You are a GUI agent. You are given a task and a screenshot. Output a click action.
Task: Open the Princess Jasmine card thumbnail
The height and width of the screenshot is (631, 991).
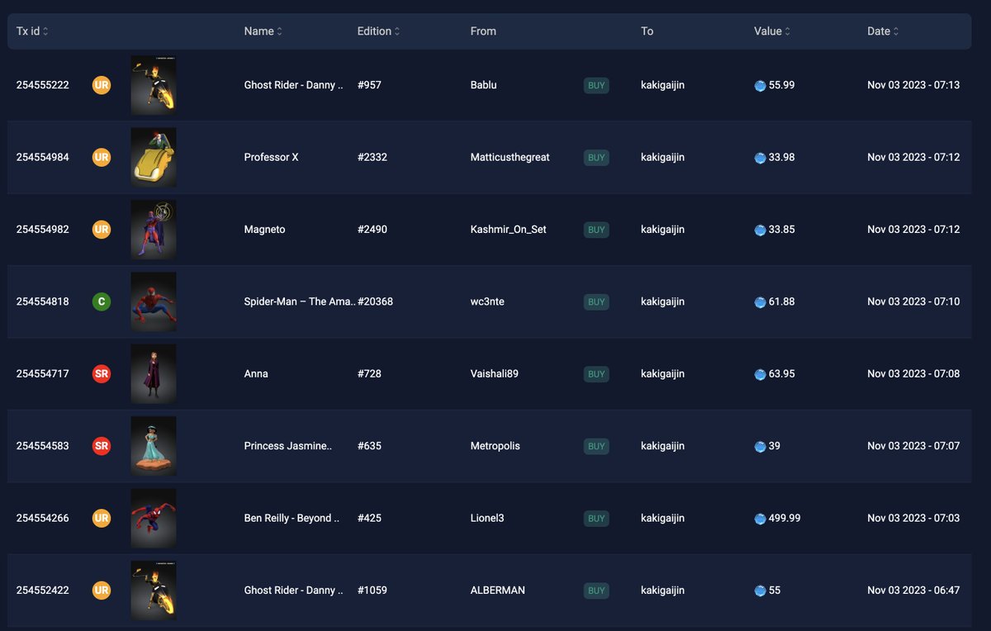[154, 446]
